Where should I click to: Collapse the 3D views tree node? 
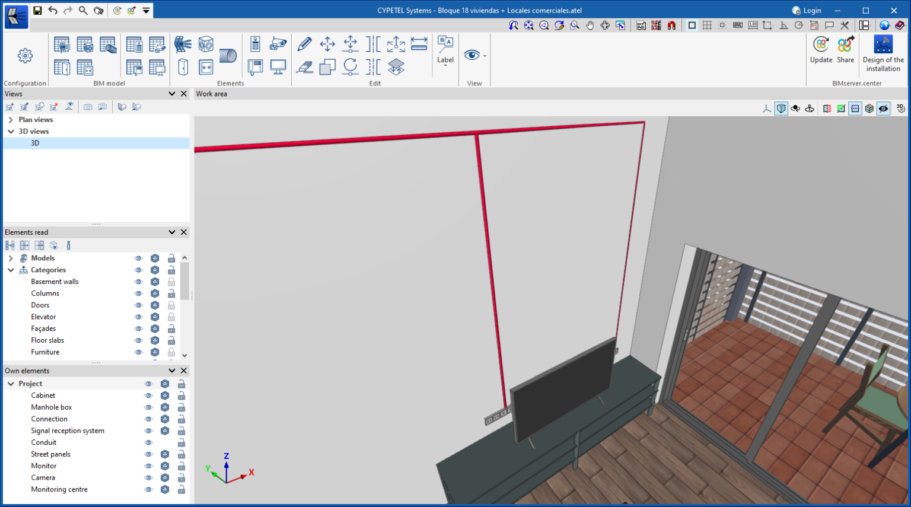coord(11,132)
